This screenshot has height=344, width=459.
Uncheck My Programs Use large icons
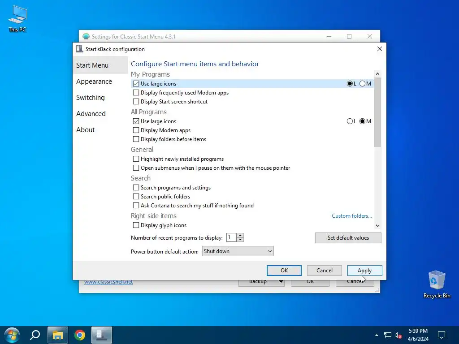136,84
